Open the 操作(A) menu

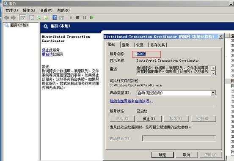pyautogui.click(x=29, y=11)
